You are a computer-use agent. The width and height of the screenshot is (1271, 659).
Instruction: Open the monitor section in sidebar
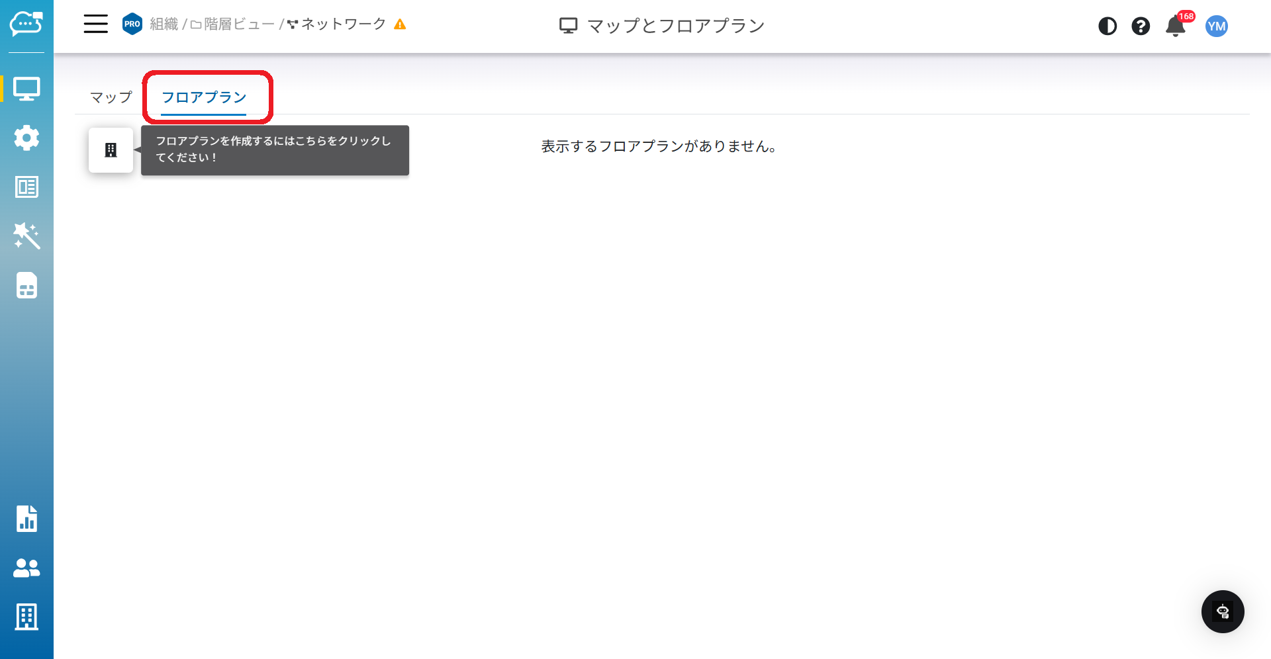tap(26, 89)
